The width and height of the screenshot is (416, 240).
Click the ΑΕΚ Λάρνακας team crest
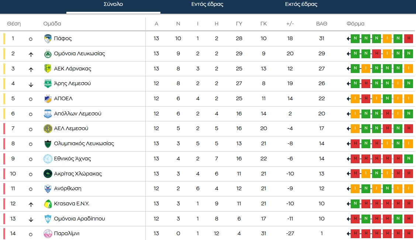(x=48, y=69)
